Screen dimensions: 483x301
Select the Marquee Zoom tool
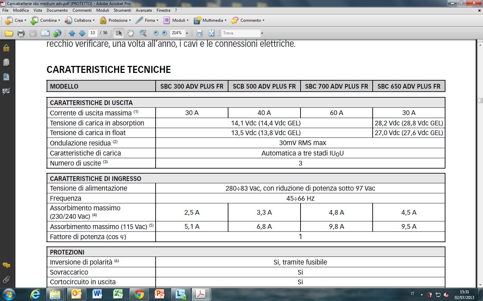tap(143, 33)
